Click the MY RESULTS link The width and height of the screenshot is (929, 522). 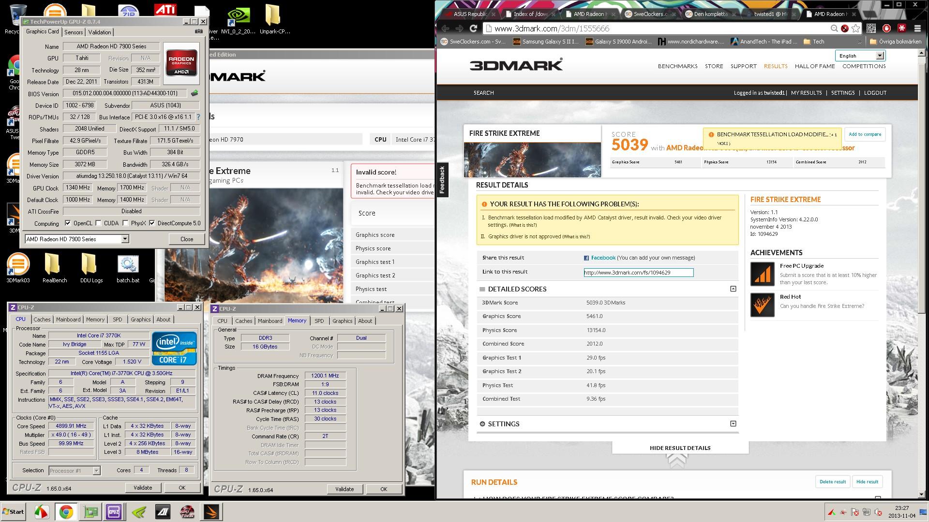tap(806, 93)
